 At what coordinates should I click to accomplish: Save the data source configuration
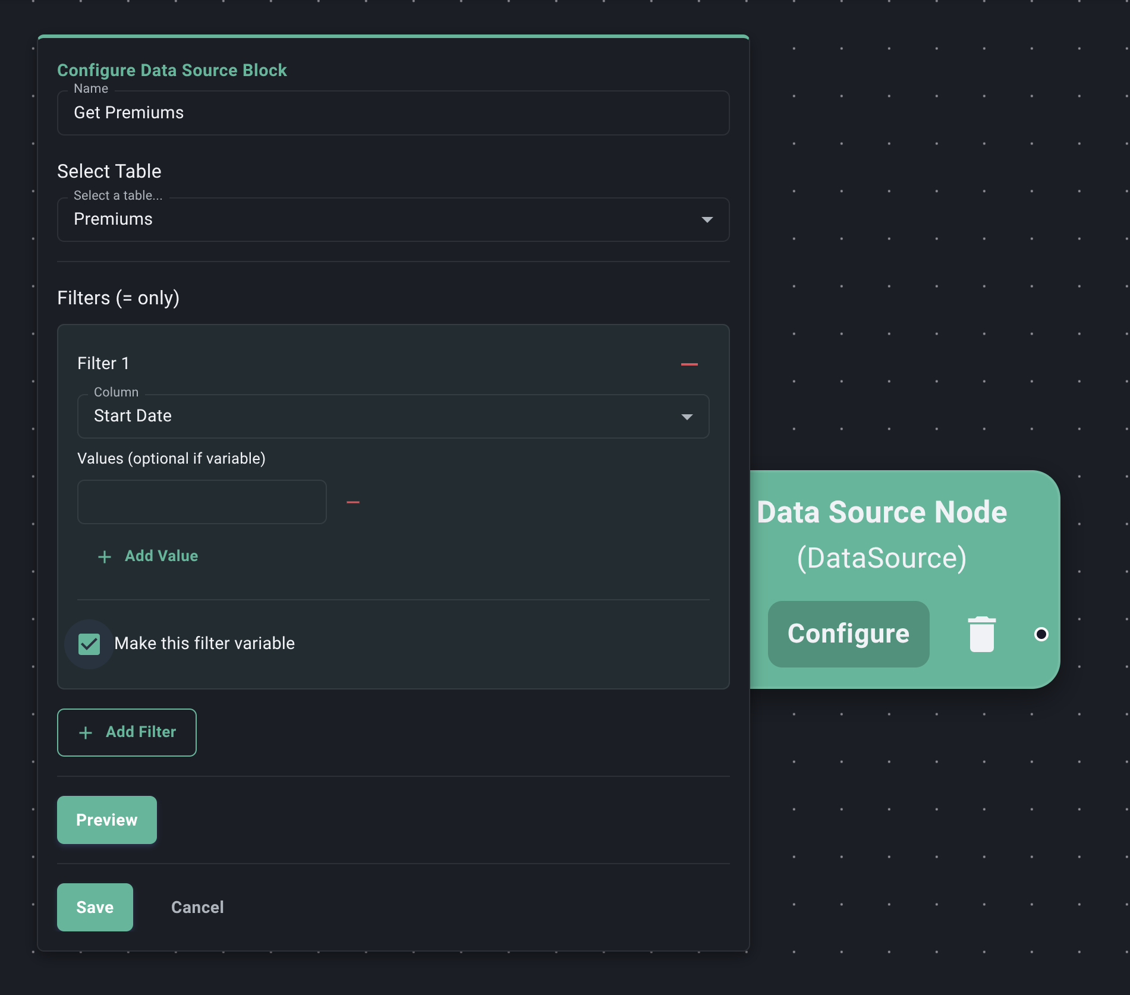tap(95, 907)
